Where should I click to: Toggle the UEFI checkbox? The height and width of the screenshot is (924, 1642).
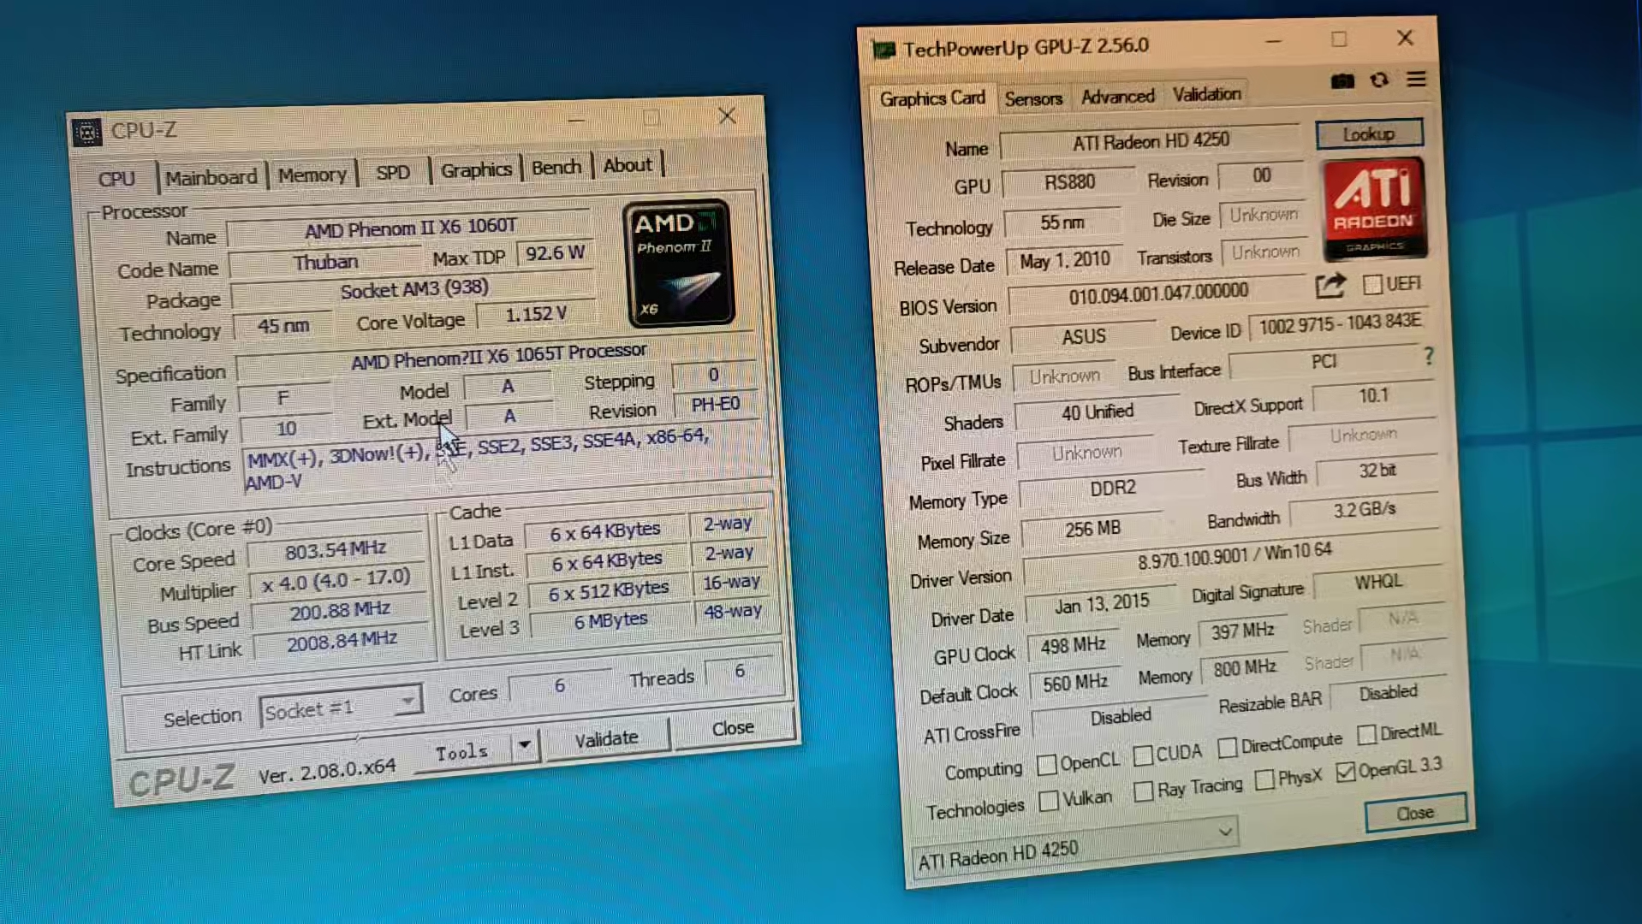click(1372, 284)
